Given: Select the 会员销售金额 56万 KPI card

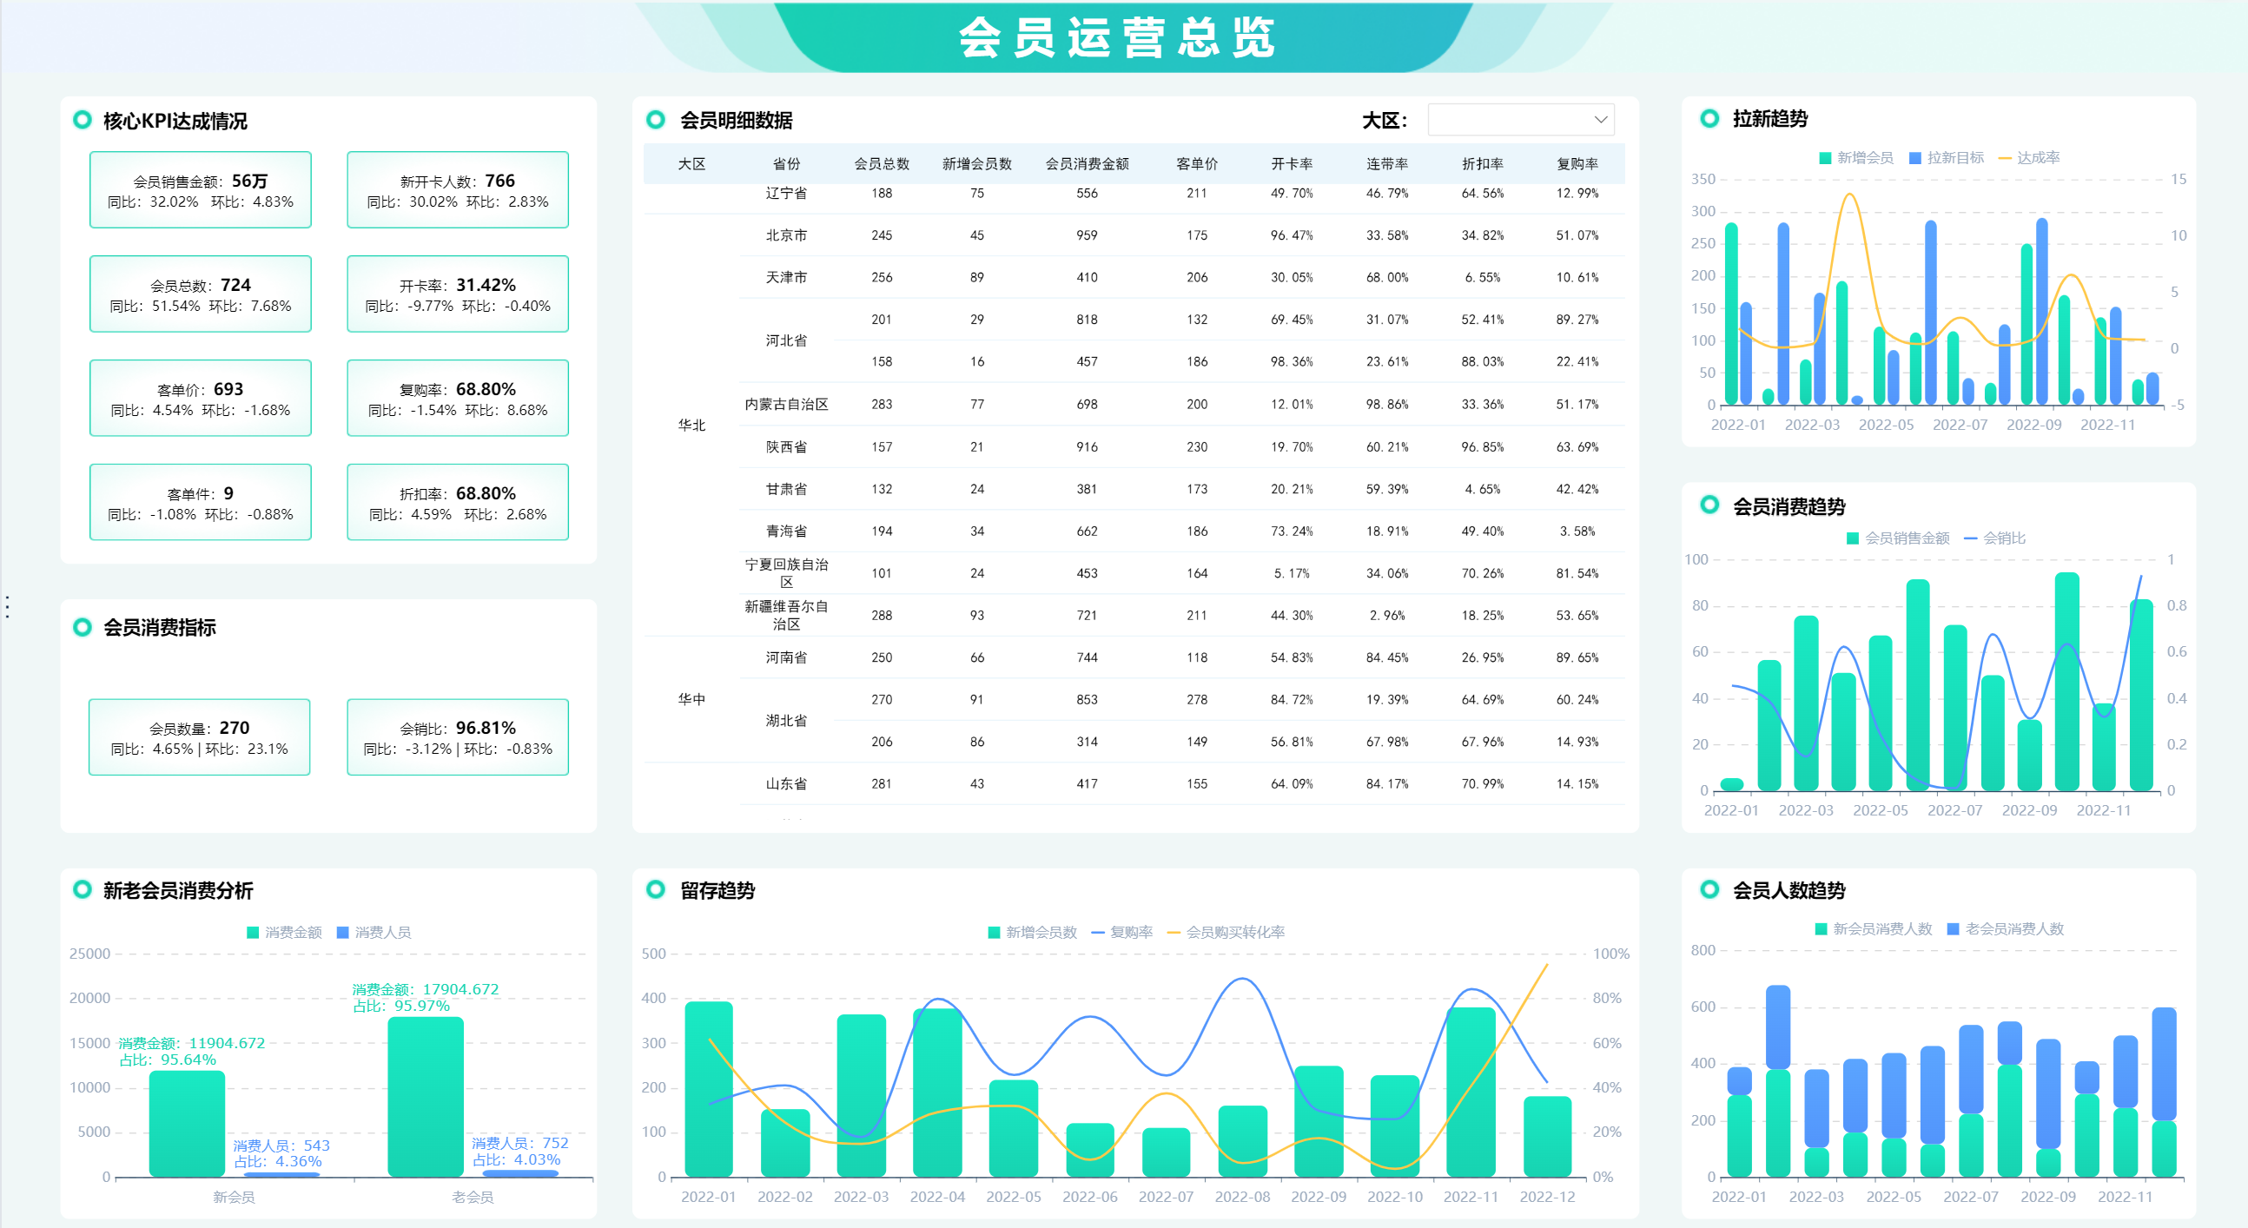Looking at the screenshot, I should pyautogui.click(x=200, y=190).
